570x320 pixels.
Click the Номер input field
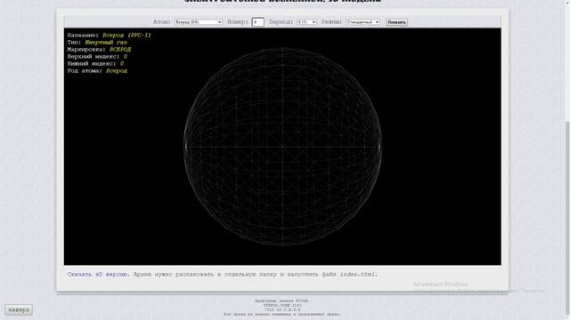pyautogui.click(x=257, y=22)
